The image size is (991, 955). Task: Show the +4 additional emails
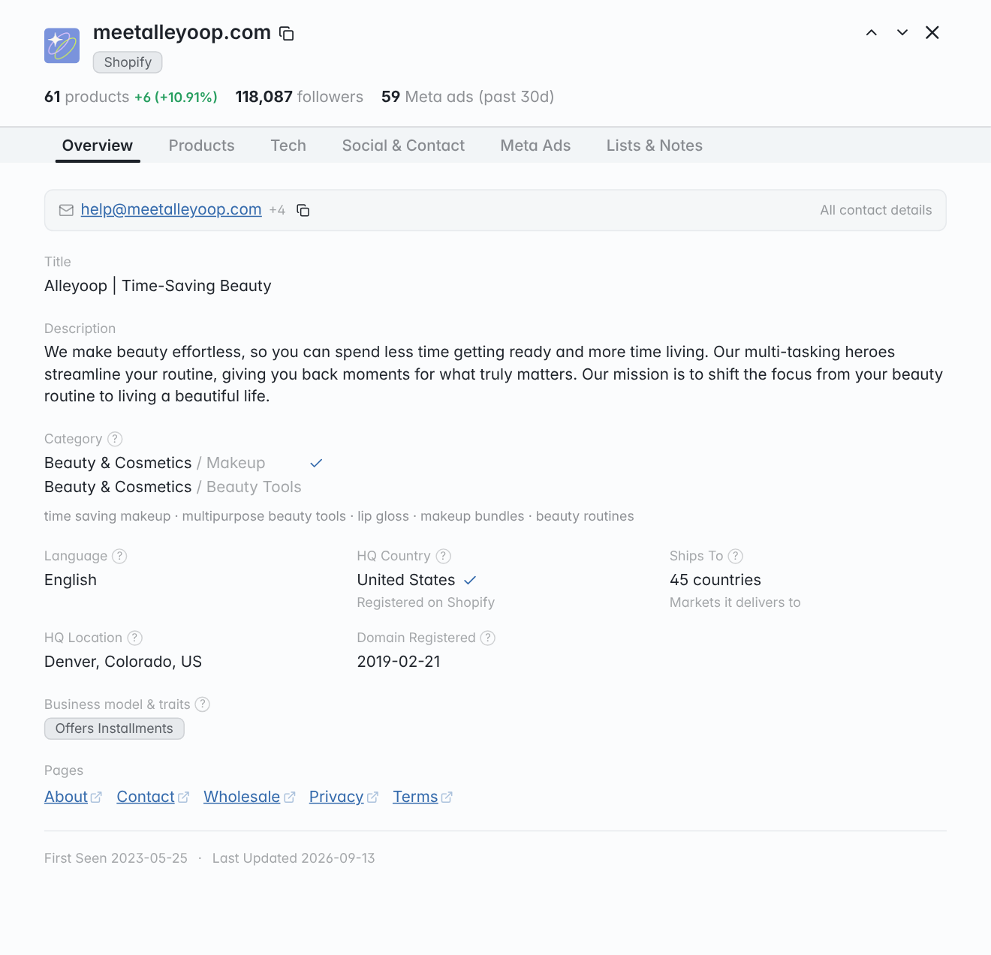[277, 210]
